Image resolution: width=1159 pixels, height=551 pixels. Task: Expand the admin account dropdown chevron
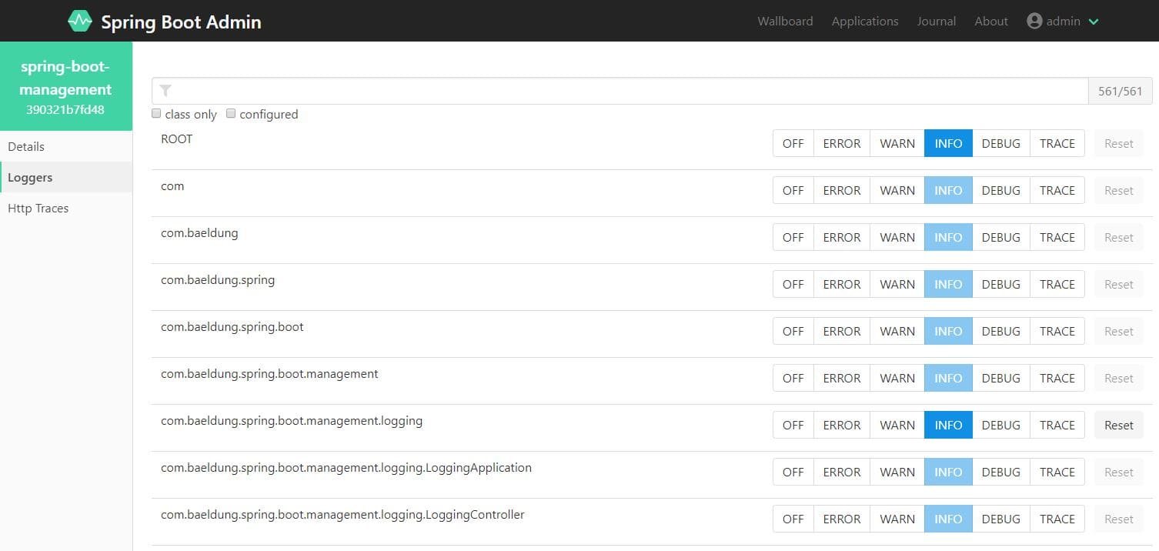click(x=1094, y=22)
